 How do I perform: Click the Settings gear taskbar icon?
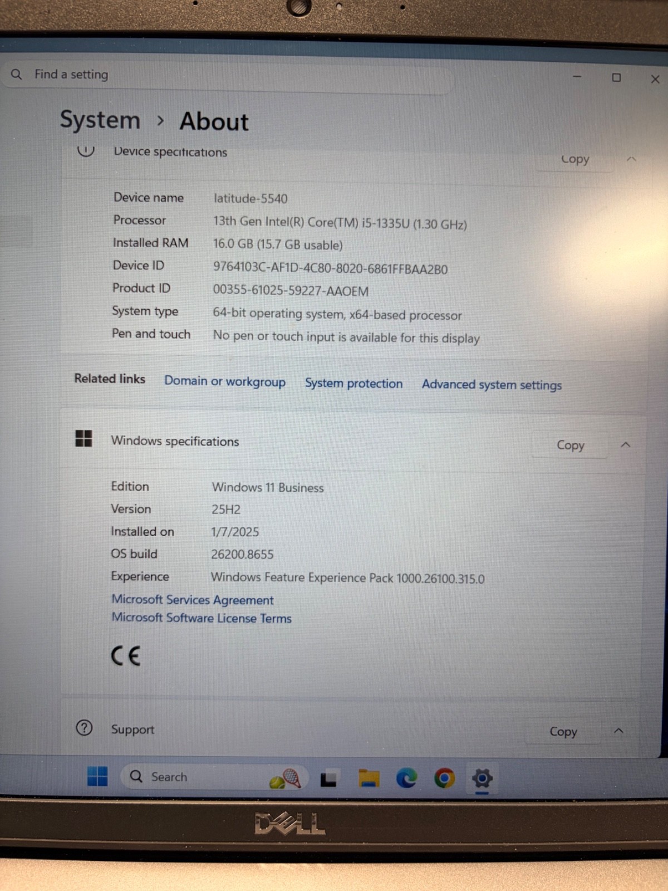[x=482, y=778]
